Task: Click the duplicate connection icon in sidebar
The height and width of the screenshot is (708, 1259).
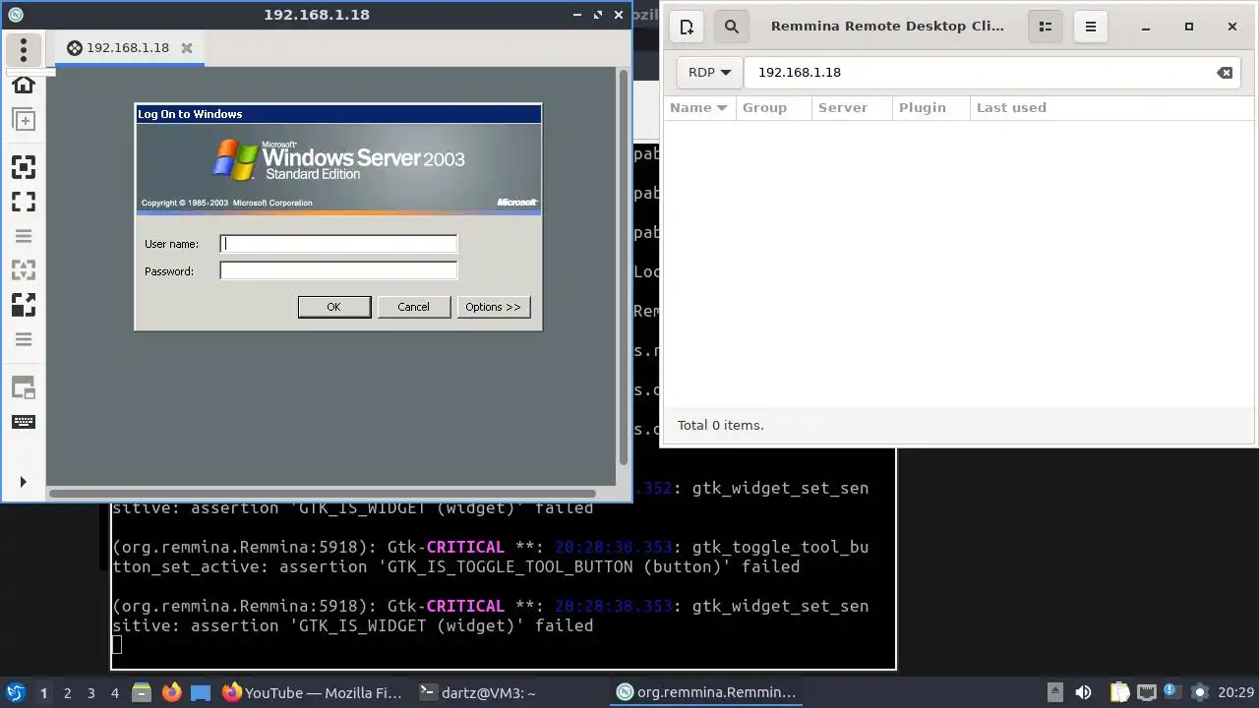Action: pos(24,120)
